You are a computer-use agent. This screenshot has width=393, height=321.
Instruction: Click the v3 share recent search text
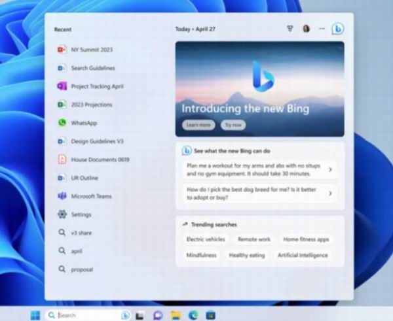point(81,233)
